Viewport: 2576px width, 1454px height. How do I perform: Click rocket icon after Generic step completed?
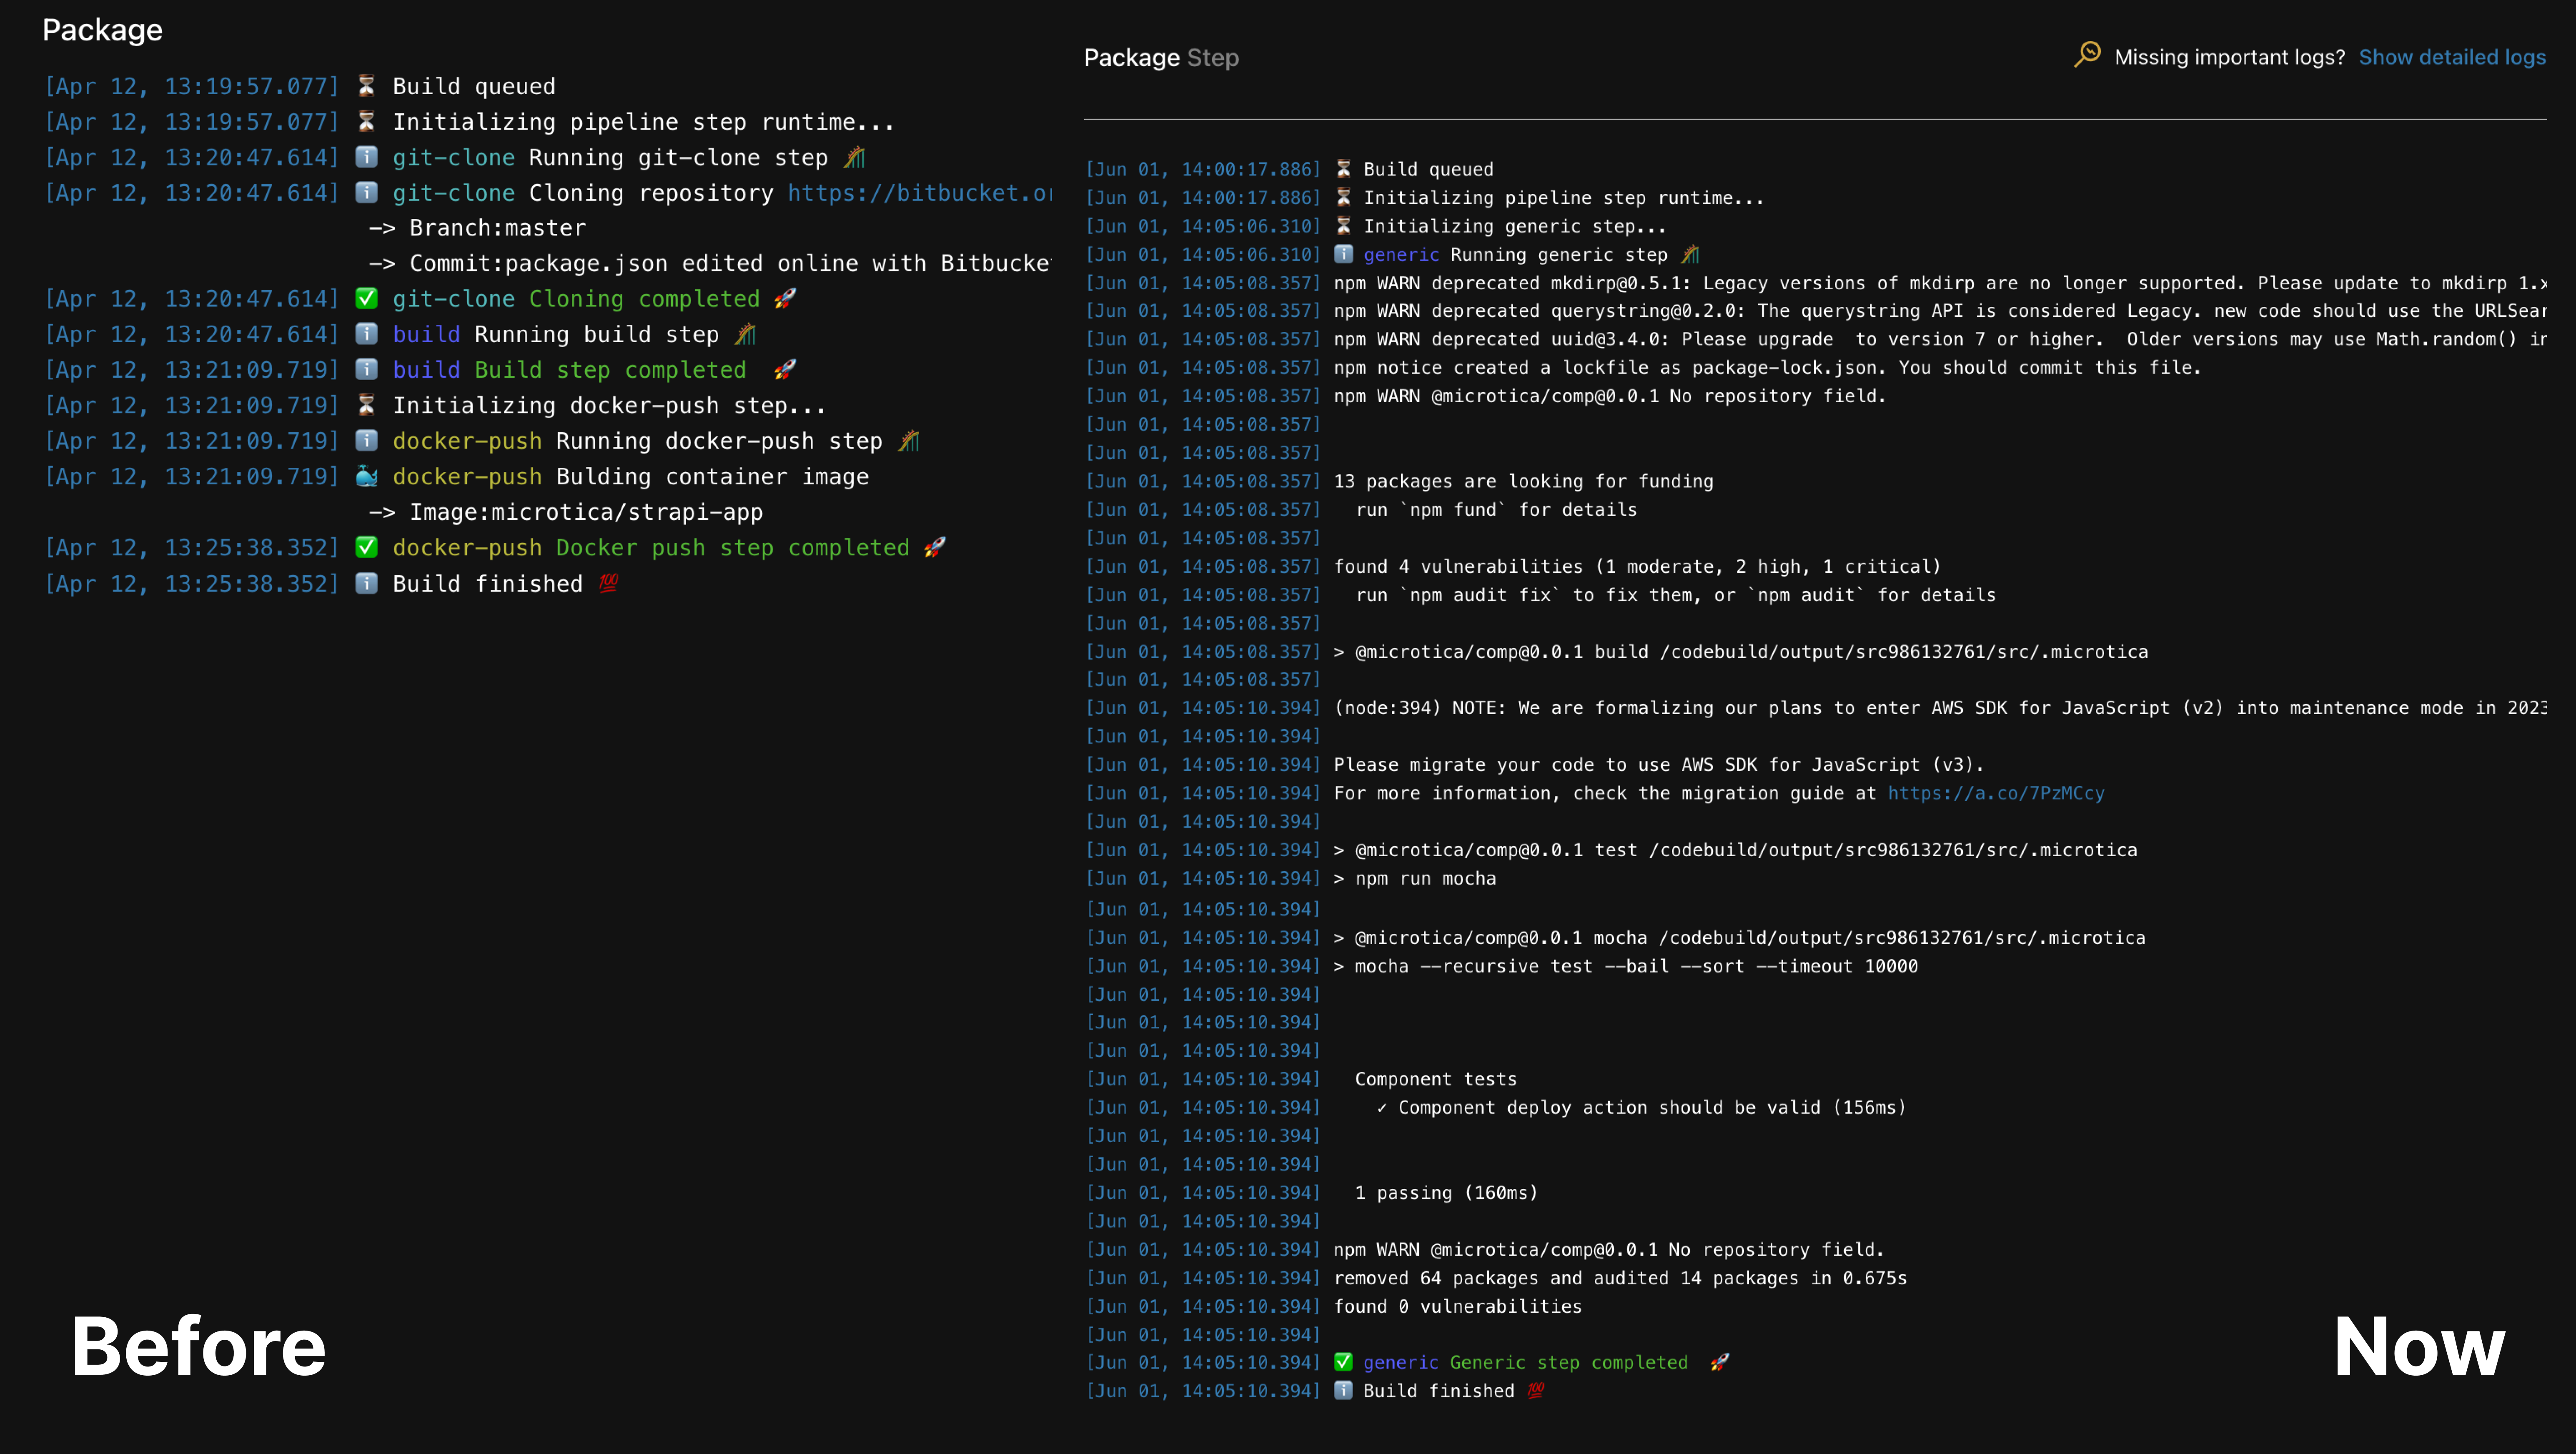tap(1719, 1362)
